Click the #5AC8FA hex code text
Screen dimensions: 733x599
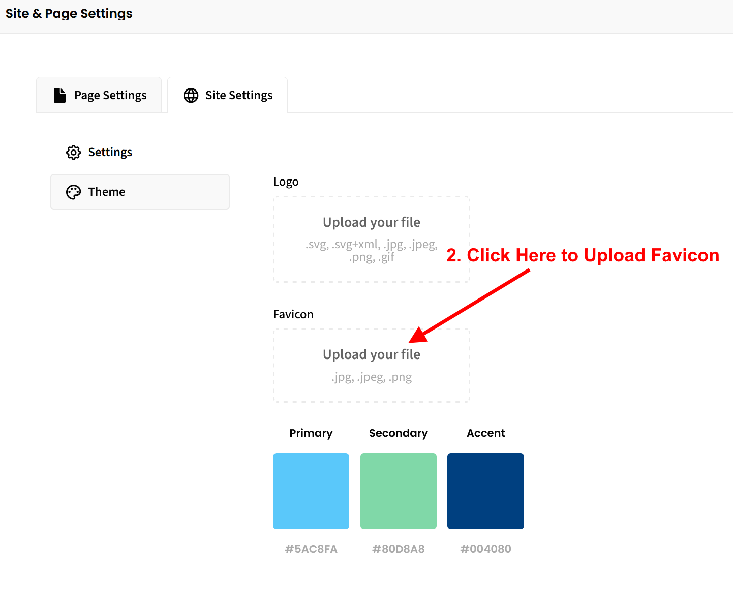coord(311,549)
